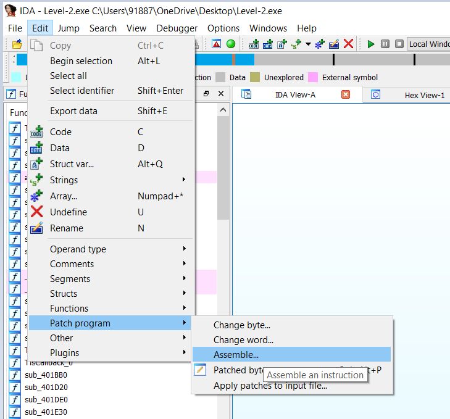
Task: Open the Windows menu
Action: (x=268, y=28)
